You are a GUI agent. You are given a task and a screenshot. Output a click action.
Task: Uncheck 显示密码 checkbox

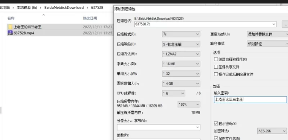click(x=216, y=123)
